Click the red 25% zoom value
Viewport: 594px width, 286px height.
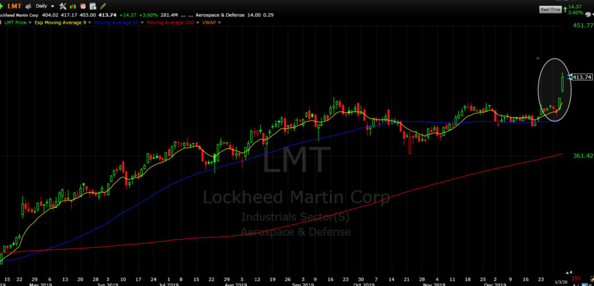576,278
